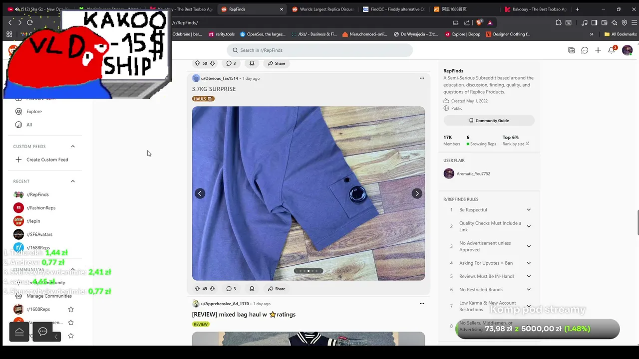Open the Brave playlist music note icon
This screenshot has height=359, width=639.
click(584, 22)
